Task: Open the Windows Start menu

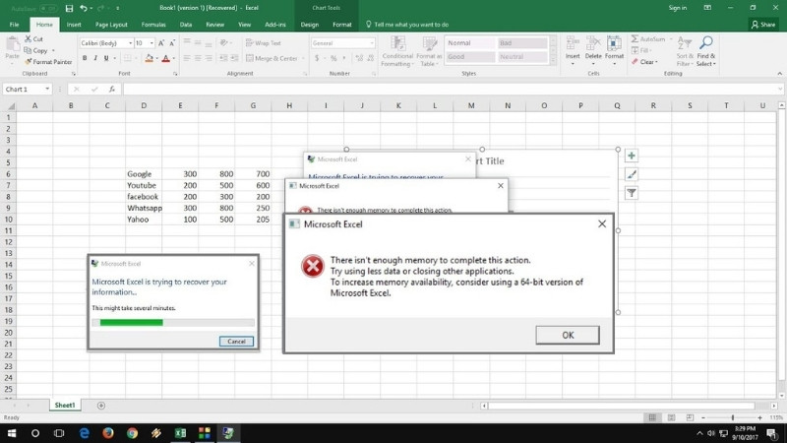Action: [x=12, y=433]
